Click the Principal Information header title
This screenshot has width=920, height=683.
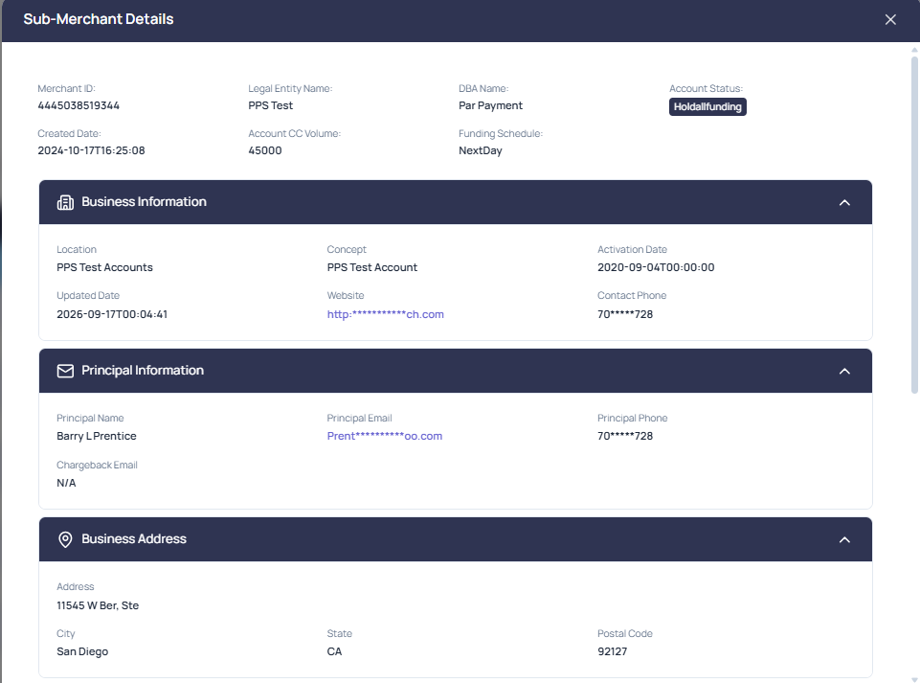(x=143, y=371)
